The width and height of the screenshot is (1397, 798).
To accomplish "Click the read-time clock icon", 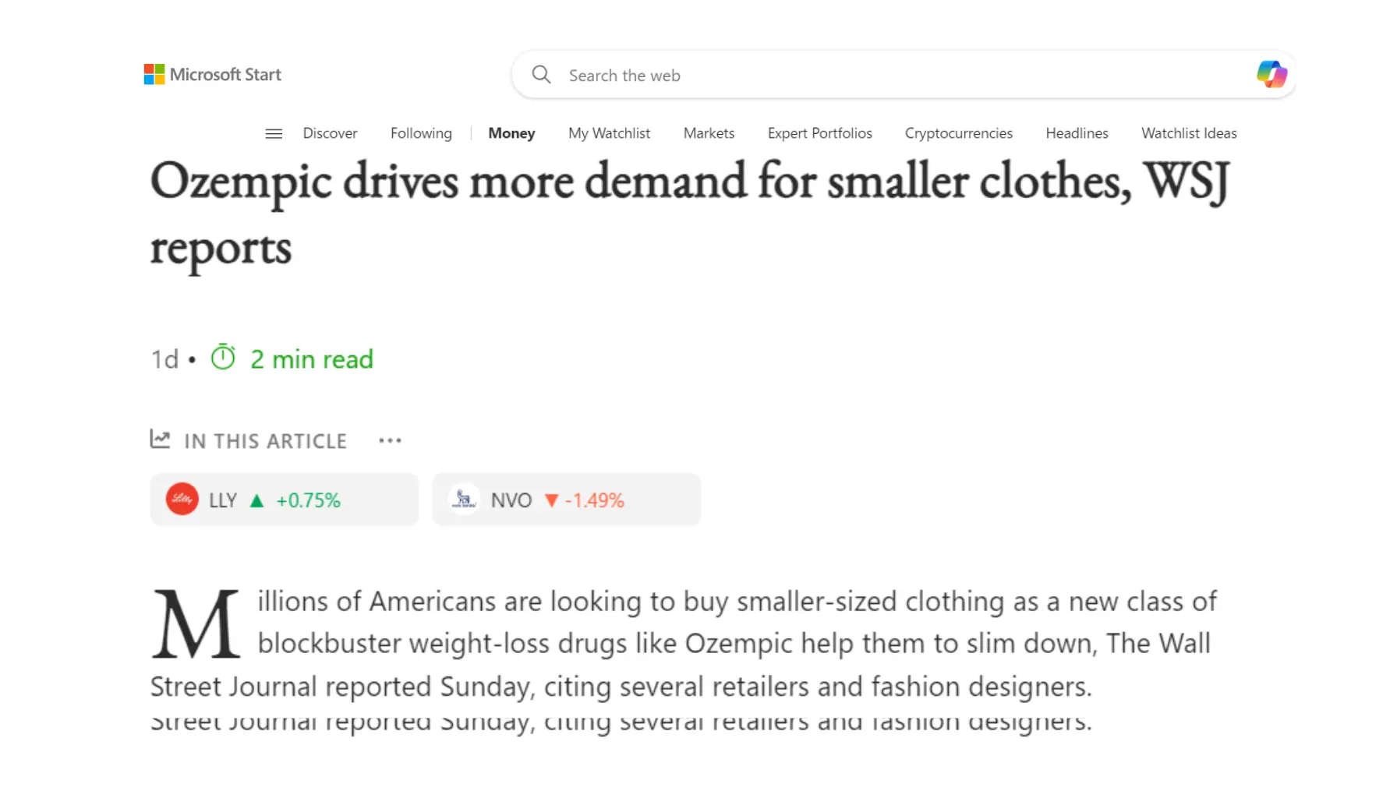I will coord(223,357).
